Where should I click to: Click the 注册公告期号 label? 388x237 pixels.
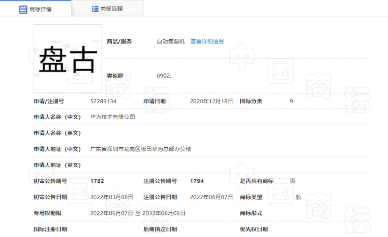tap(160, 181)
